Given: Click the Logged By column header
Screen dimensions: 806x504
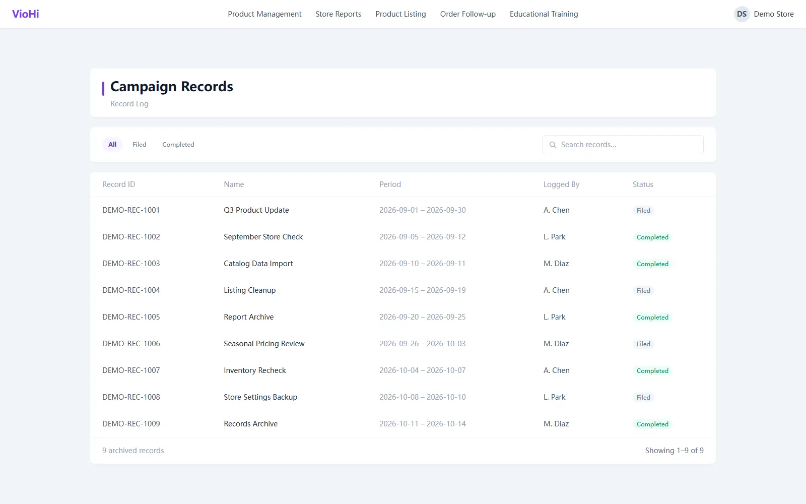Looking at the screenshot, I should click(x=561, y=184).
